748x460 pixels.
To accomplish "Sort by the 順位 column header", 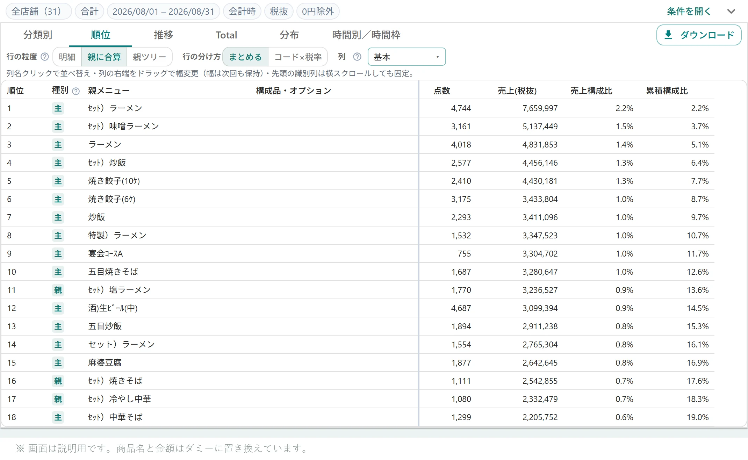I will click(15, 91).
